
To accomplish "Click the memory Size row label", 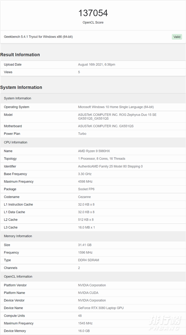I will click(x=7, y=245).
